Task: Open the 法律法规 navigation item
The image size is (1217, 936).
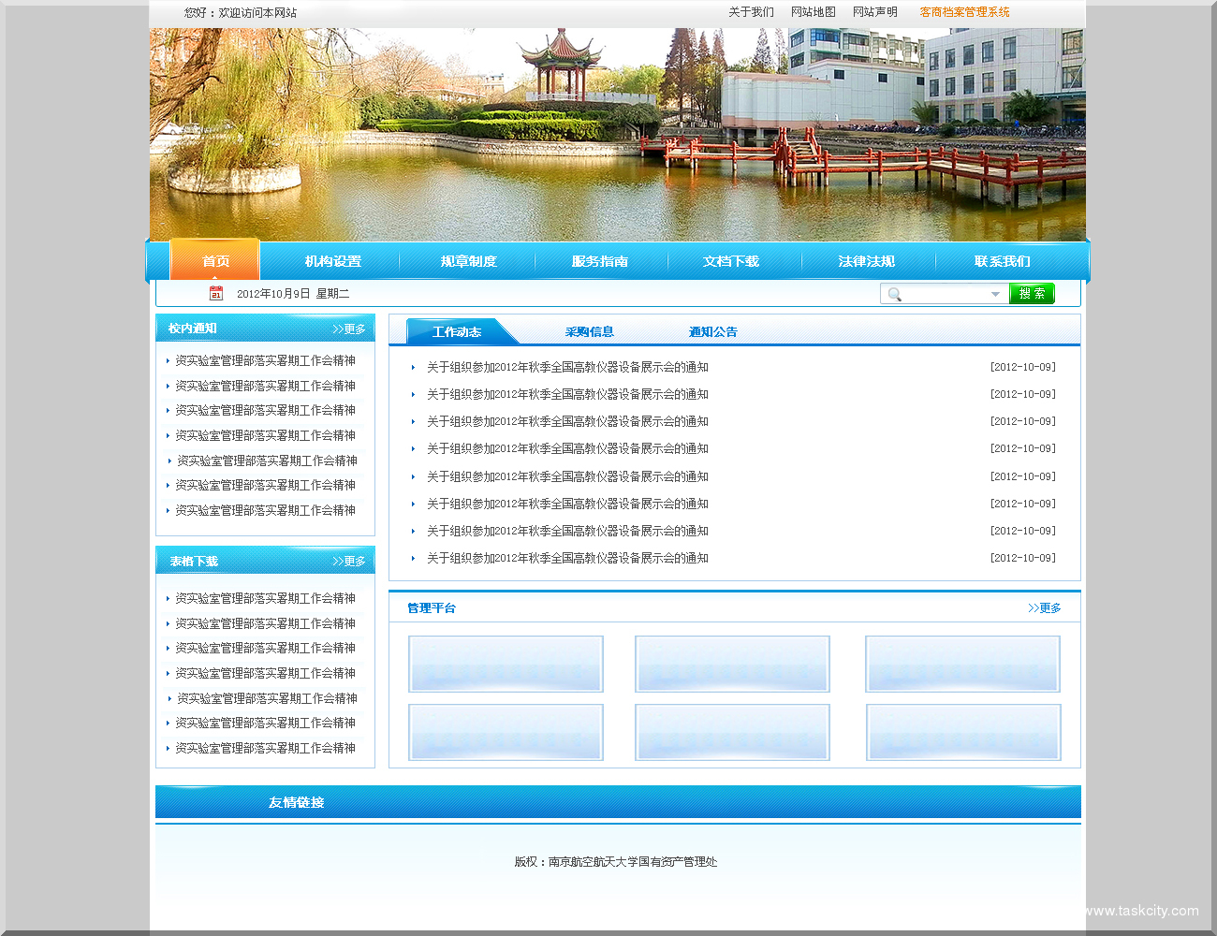Action: coord(866,261)
